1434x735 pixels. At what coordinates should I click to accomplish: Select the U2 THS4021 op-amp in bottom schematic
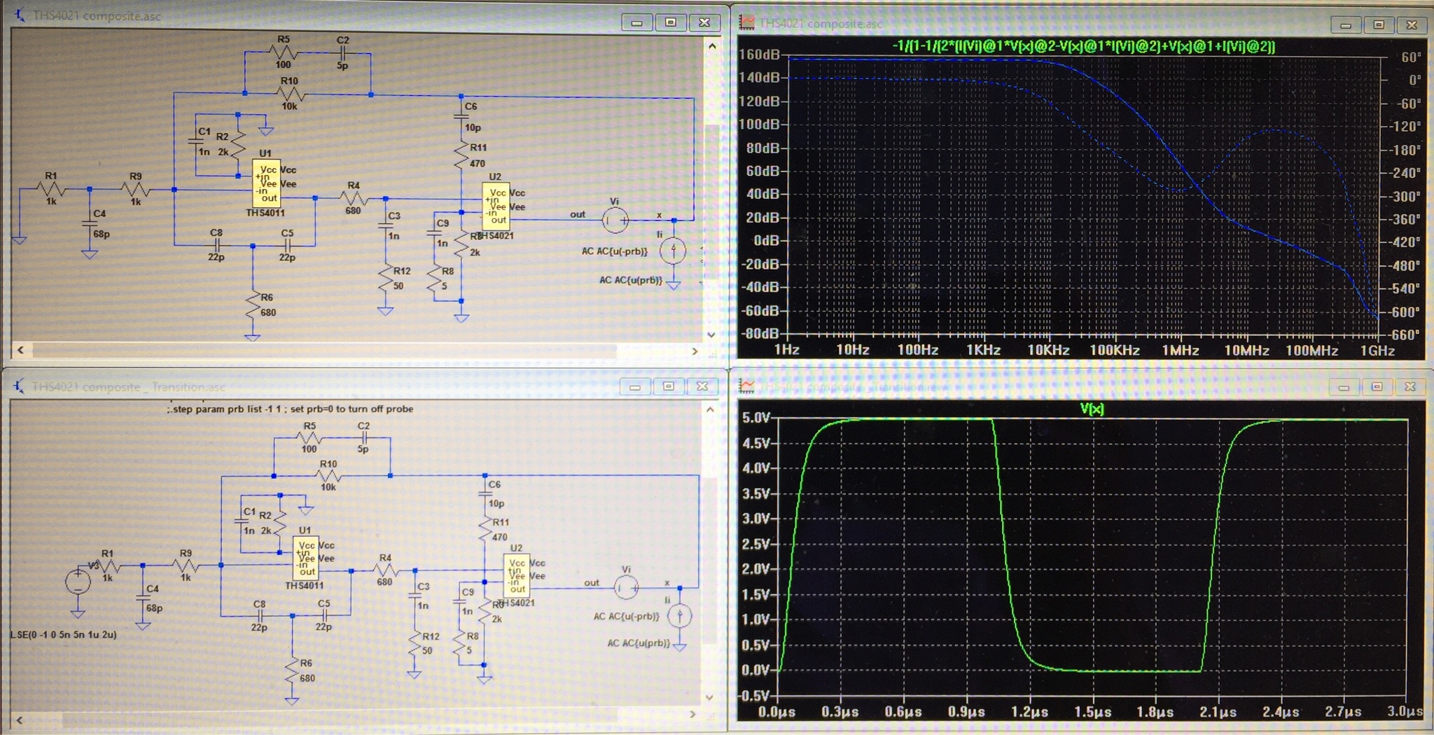click(517, 575)
